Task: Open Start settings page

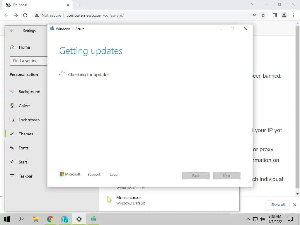Action: (18, 162)
